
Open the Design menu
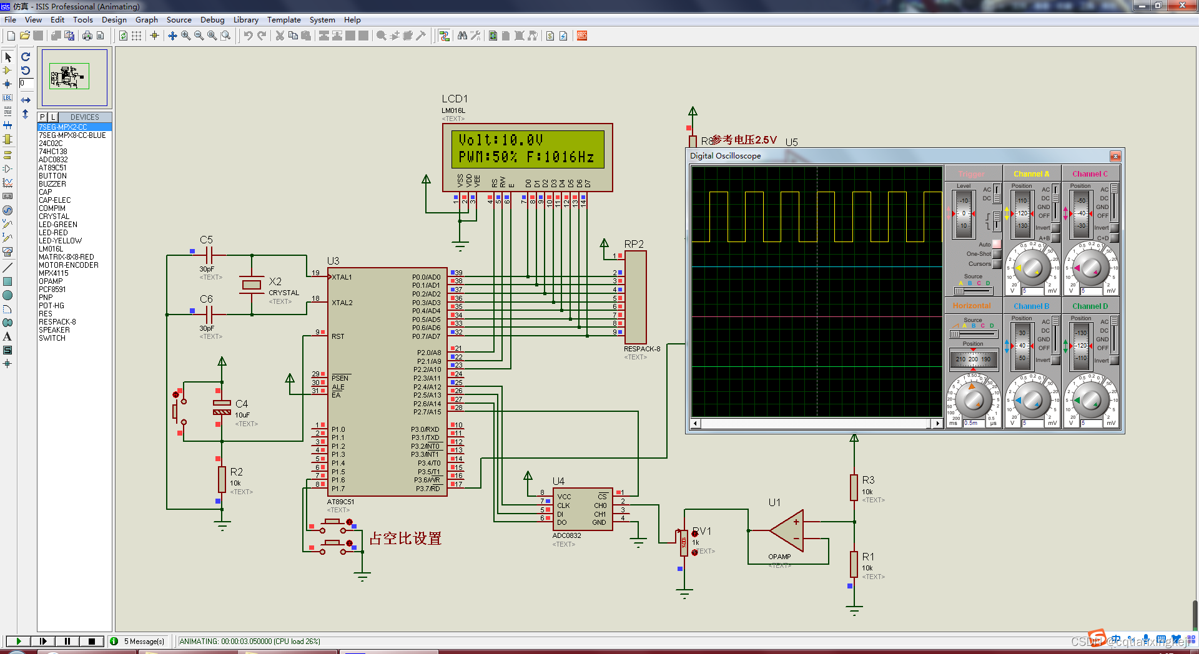[114, 19]
